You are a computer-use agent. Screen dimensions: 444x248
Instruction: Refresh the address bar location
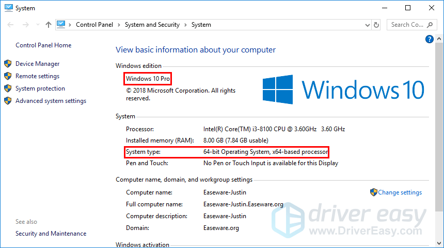(x=376, y=25)
